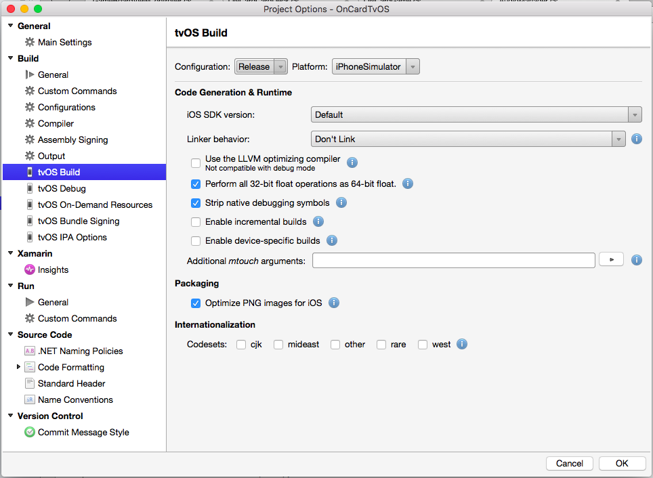Collapse the Source Code section
The image size is (653, 478).
pyautogui.click(x=9, y=334)
